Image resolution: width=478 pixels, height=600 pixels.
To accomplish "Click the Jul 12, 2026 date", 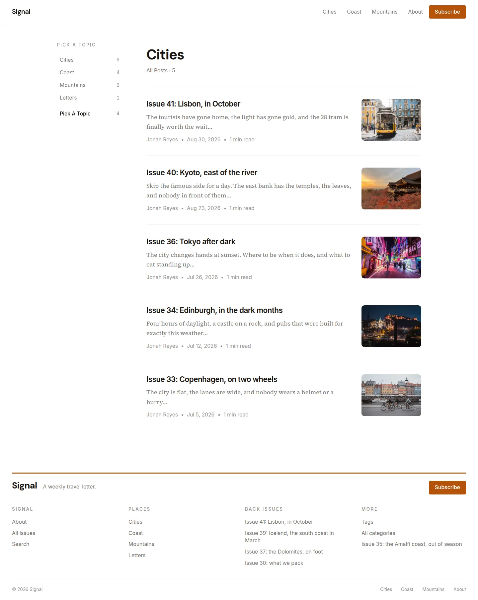I will 202,346.
